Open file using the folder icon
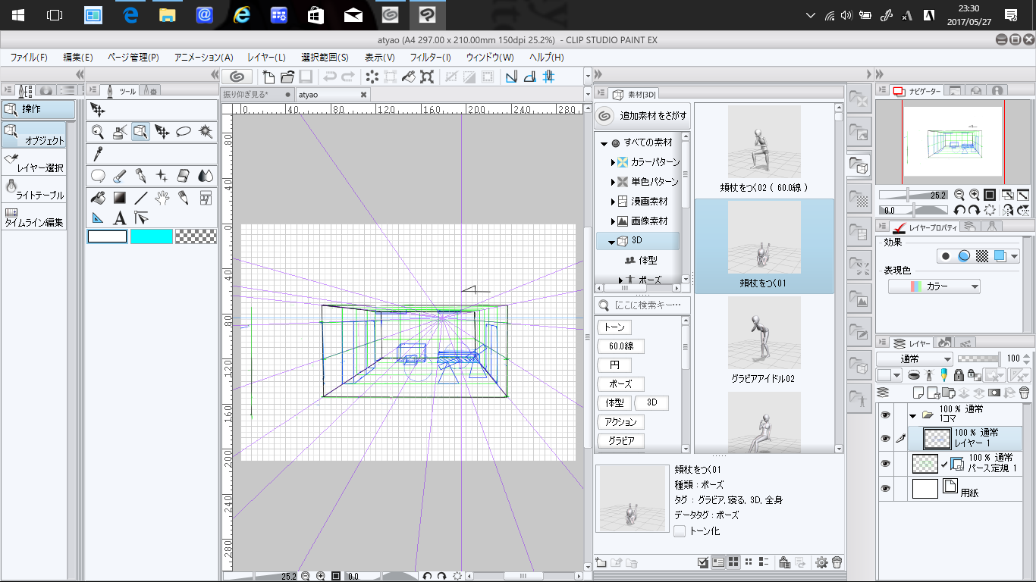 [x=287, y=77]
